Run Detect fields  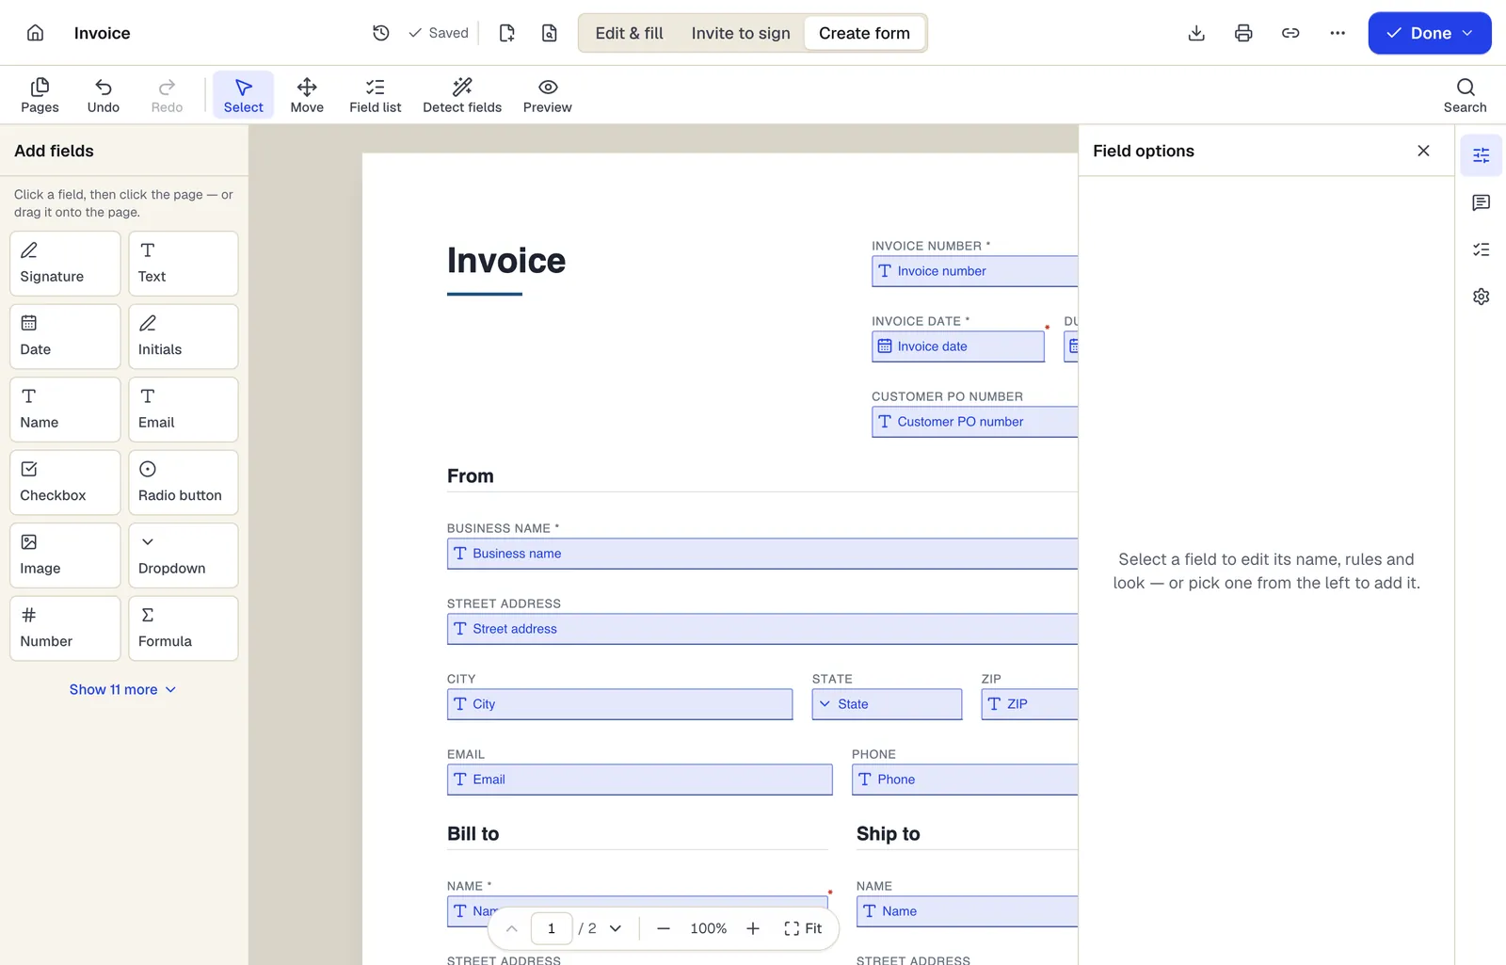(462, 95)
